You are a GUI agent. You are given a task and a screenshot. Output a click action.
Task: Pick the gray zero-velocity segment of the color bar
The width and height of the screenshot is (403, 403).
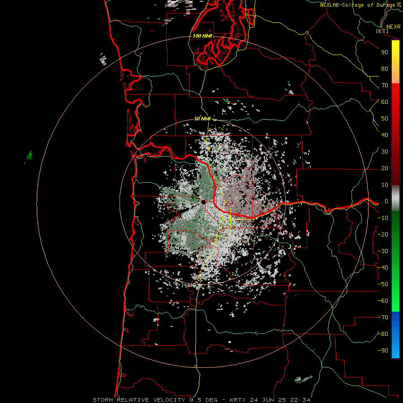point(395,198)
